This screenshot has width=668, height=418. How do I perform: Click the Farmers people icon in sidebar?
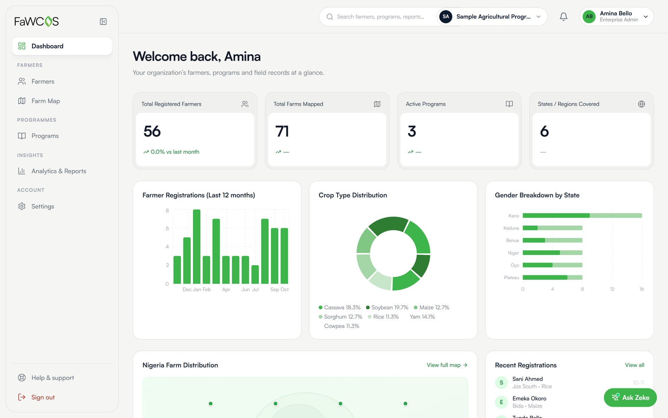[22, 81]
